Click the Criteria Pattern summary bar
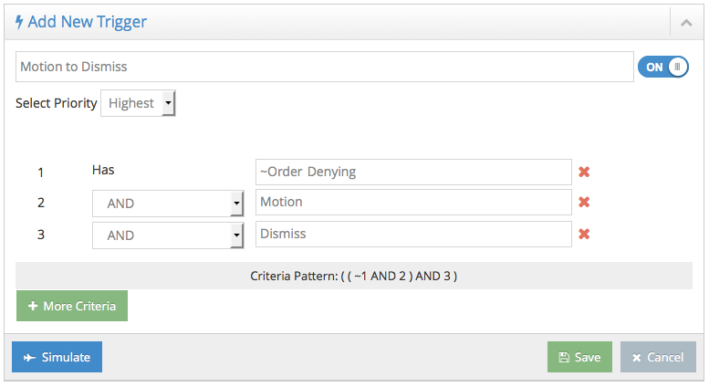 tap(354, 275)
